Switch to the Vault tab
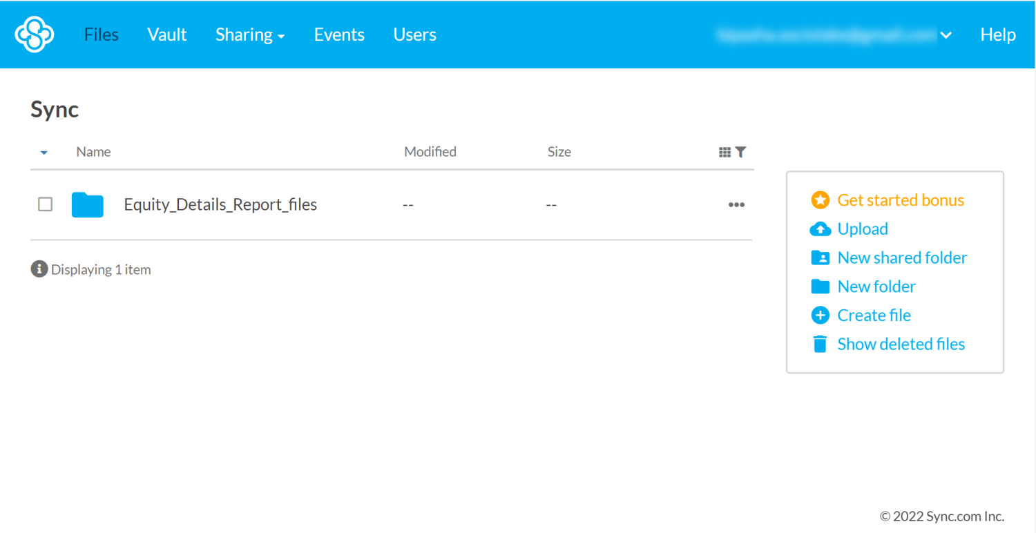The width and height of the screenshot is (1036, 533). (x=167, y=35)
